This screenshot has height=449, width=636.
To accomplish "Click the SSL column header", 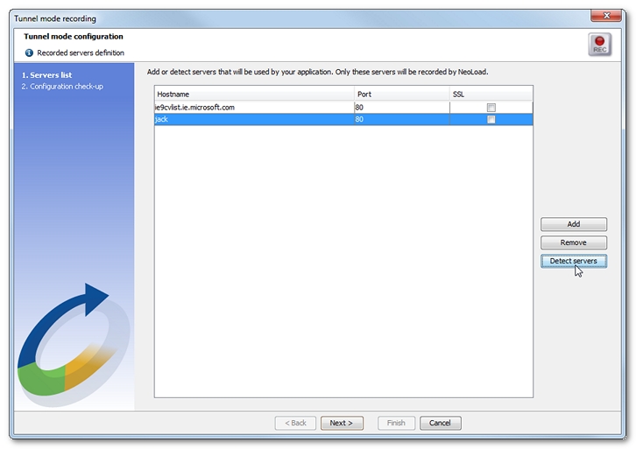I will pos(491,94).
